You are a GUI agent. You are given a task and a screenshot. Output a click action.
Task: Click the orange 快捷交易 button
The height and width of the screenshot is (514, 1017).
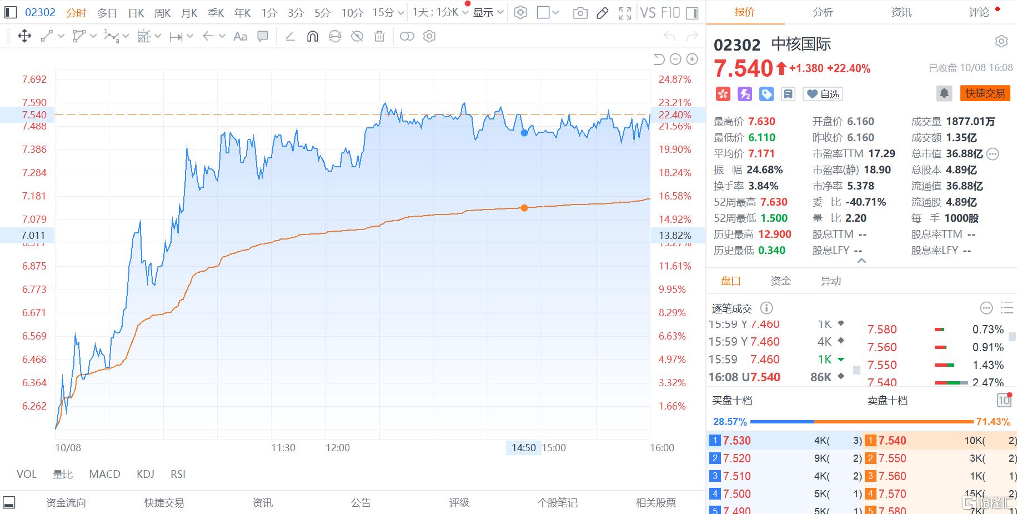pyautogui.click(x=985, y=93)
